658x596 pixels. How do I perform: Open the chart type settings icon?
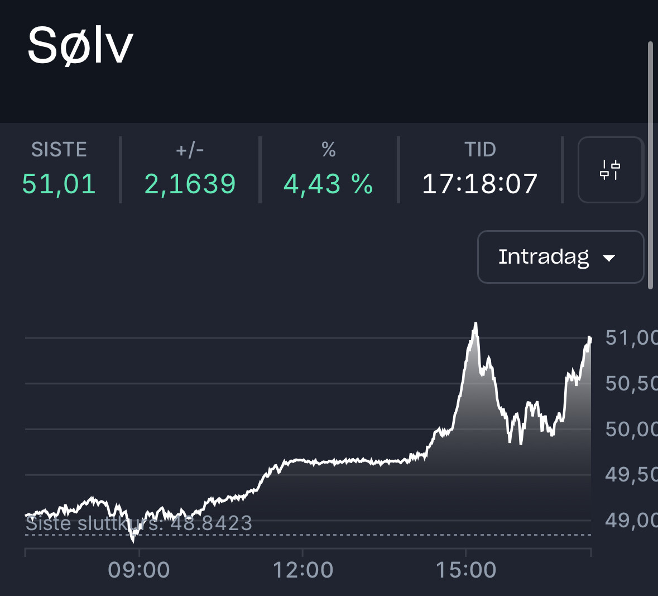click(611, 170)
